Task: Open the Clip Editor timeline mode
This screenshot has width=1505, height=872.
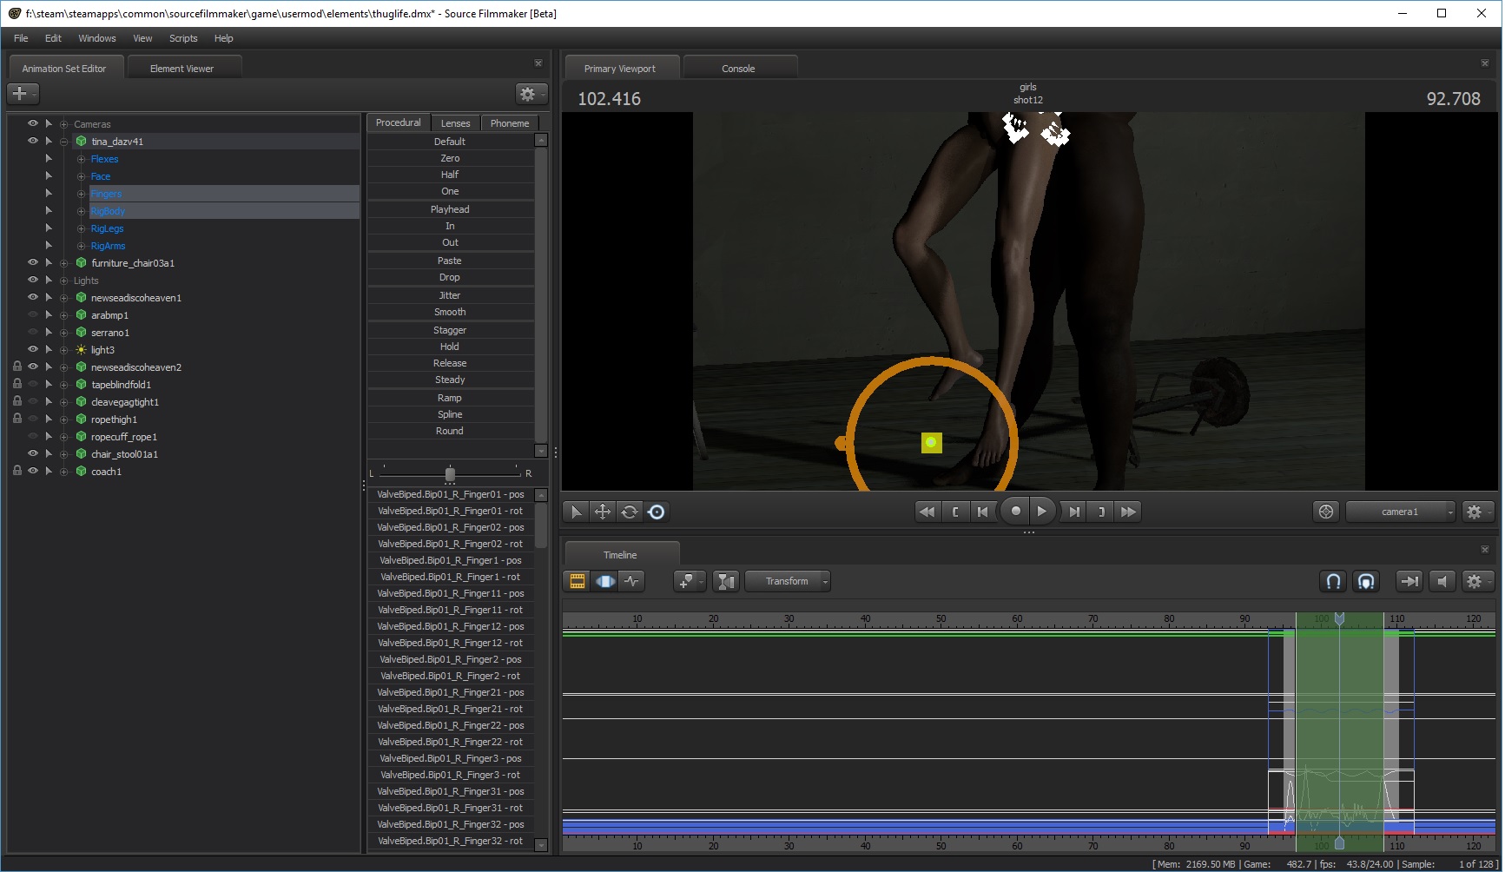Action: click(577, 581)
